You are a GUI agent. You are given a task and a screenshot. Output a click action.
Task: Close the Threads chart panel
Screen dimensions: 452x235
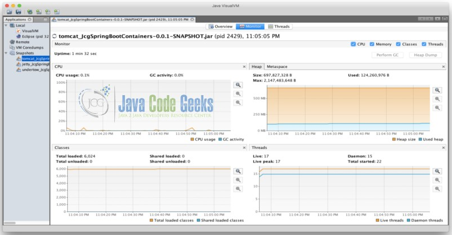(444, 148)
